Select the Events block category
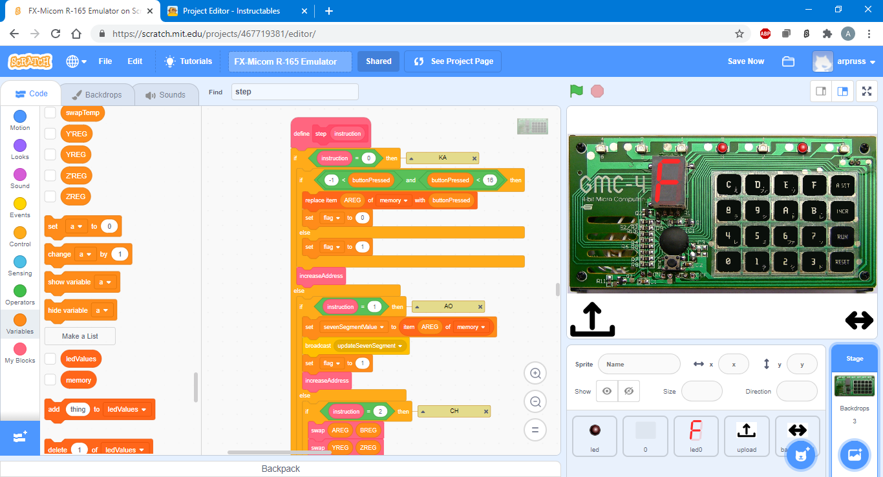This screenshot has height=477, width=883. 20,207
